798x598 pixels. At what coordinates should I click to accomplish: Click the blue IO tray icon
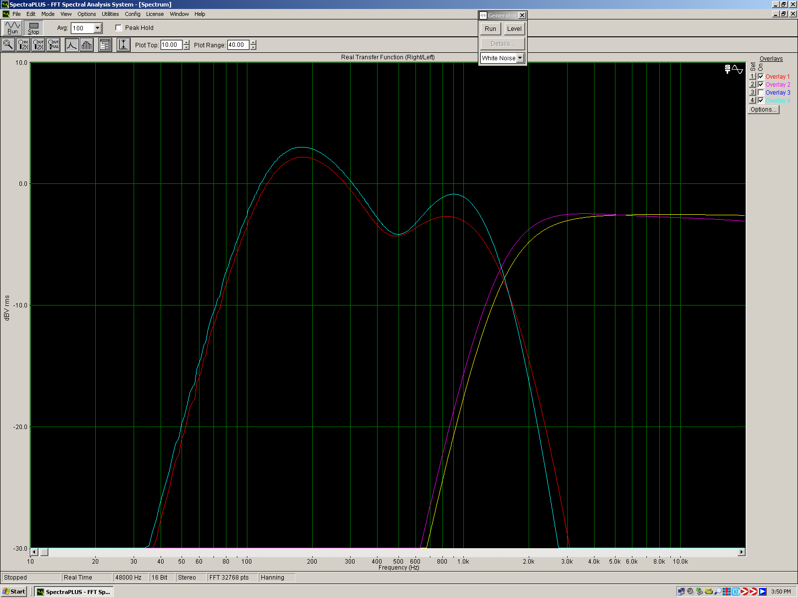(736, 592)
